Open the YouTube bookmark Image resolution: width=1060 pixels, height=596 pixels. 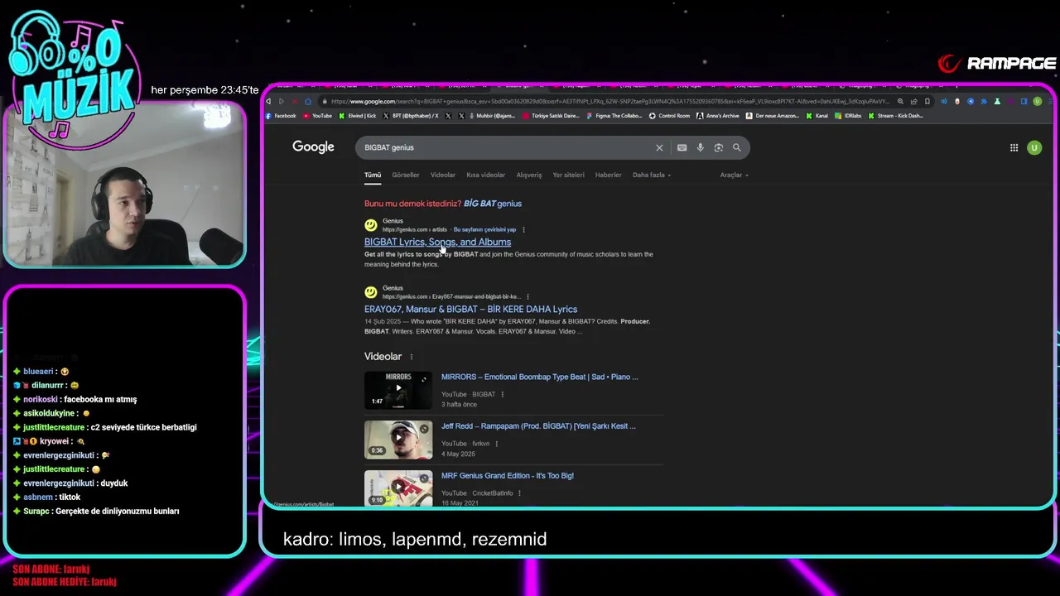click(x=317, y=116)
